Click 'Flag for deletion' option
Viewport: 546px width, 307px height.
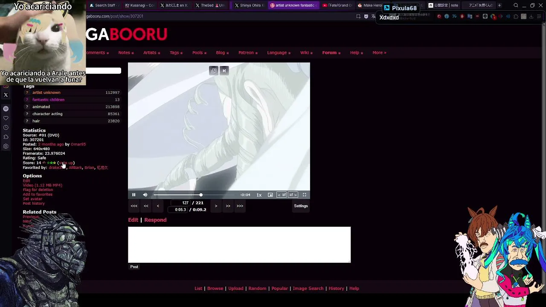(x=38, y=190)
